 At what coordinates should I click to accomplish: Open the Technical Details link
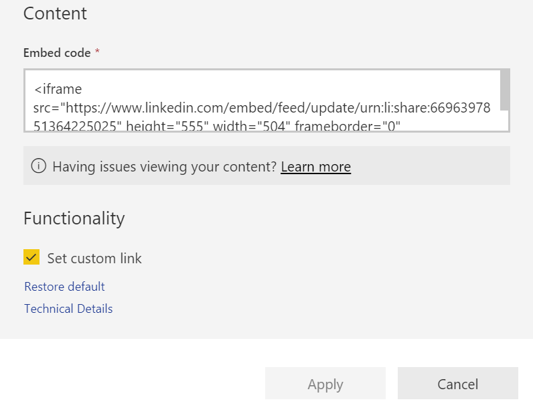[68, 309]
